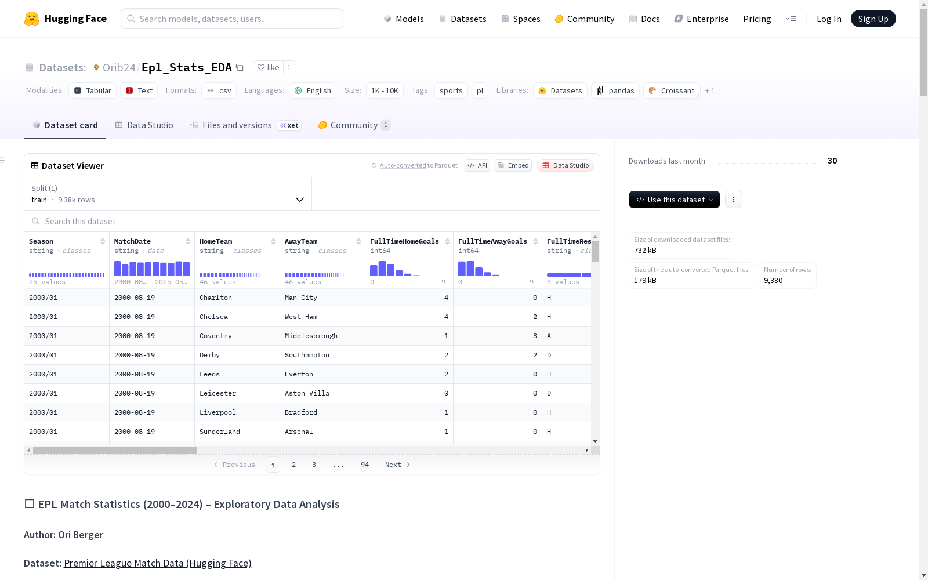Sort the Season column with its arrows
Viewport: 928px width, 580px height.
tap(103, 241)
